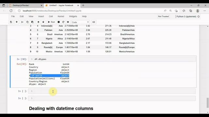This screenshot has width=209, height=117.
Task: Insert a cell below using plus icon
Action: [x=17, y=22]
